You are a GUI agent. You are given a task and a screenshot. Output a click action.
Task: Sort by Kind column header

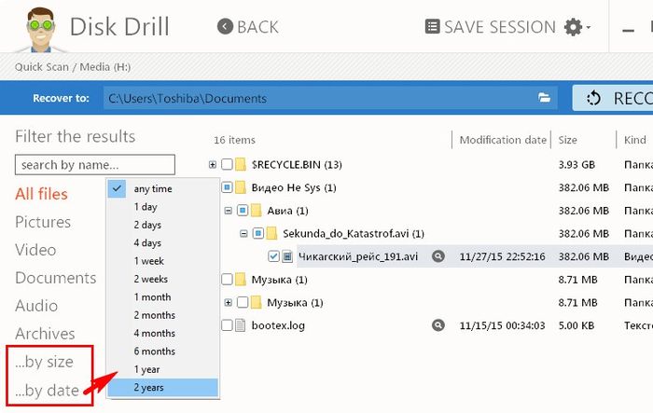coord(634,140)
